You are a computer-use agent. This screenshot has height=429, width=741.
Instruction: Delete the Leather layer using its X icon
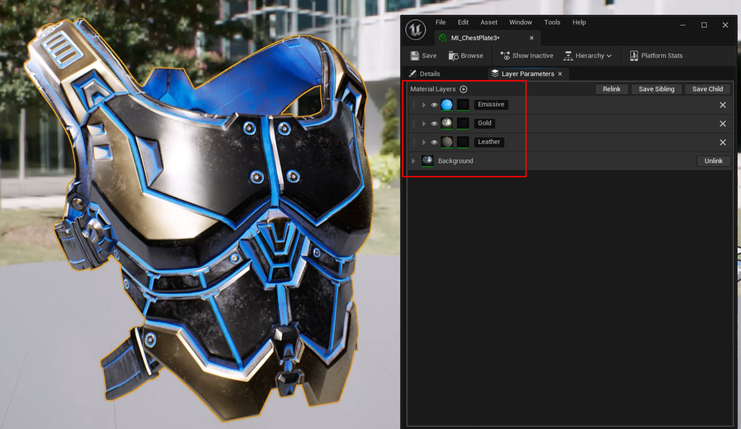(723, 143)
